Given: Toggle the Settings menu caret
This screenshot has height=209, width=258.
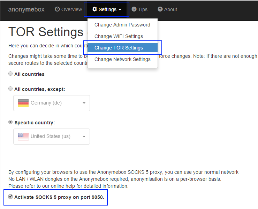Looking at the screenshot, I should point(120,10).
